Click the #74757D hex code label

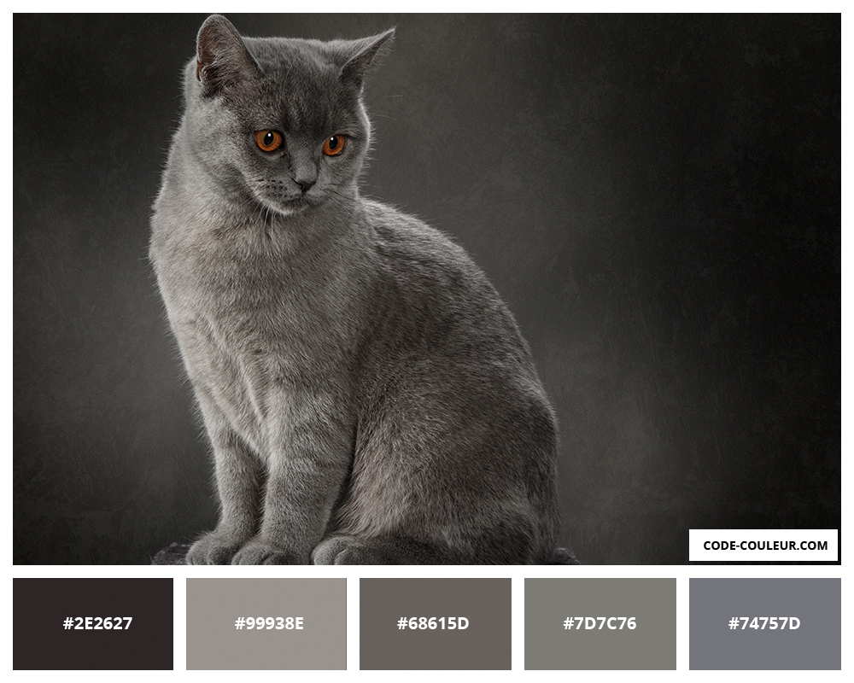pos(764,623)
